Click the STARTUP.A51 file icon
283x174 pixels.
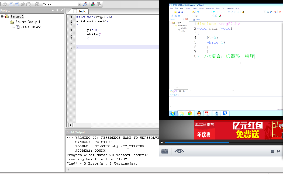click(x=18, y=27)
